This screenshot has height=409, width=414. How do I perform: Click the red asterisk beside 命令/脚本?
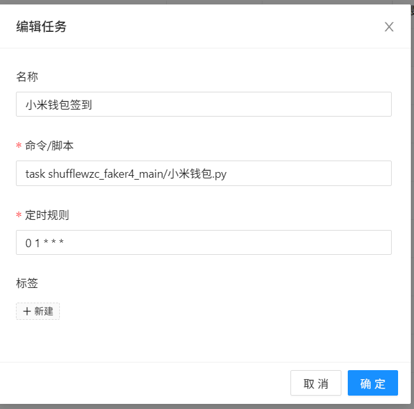tap(18, 145)
